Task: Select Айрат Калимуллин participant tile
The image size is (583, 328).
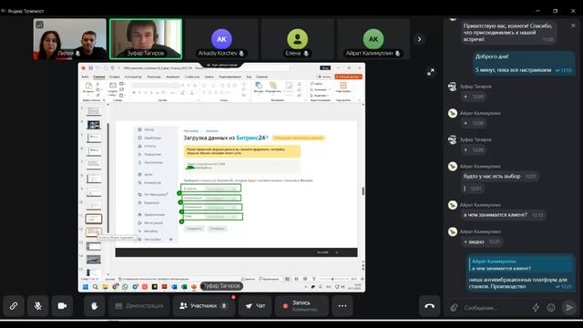Action: tap(373, 39)
